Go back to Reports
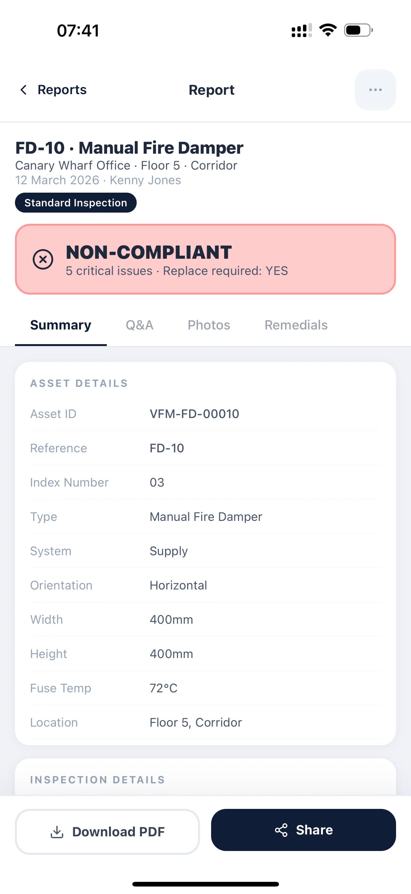 (62, 90)
